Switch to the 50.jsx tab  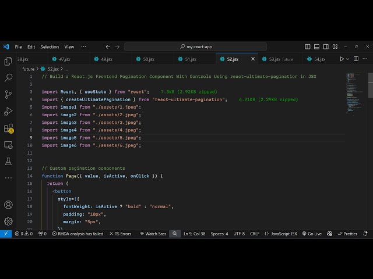[146, 59]
